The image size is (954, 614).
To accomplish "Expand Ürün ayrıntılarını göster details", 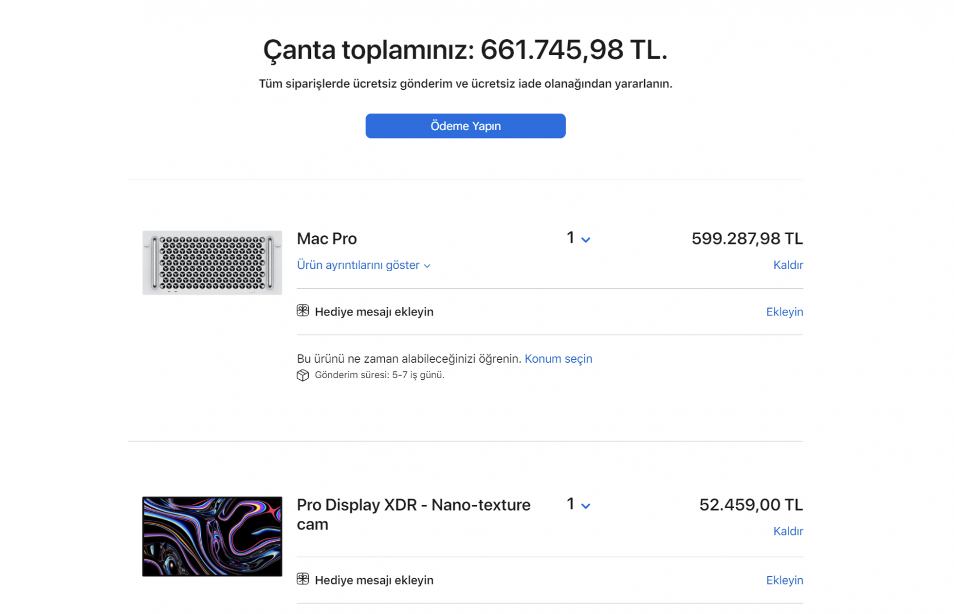I will [363, 265].
